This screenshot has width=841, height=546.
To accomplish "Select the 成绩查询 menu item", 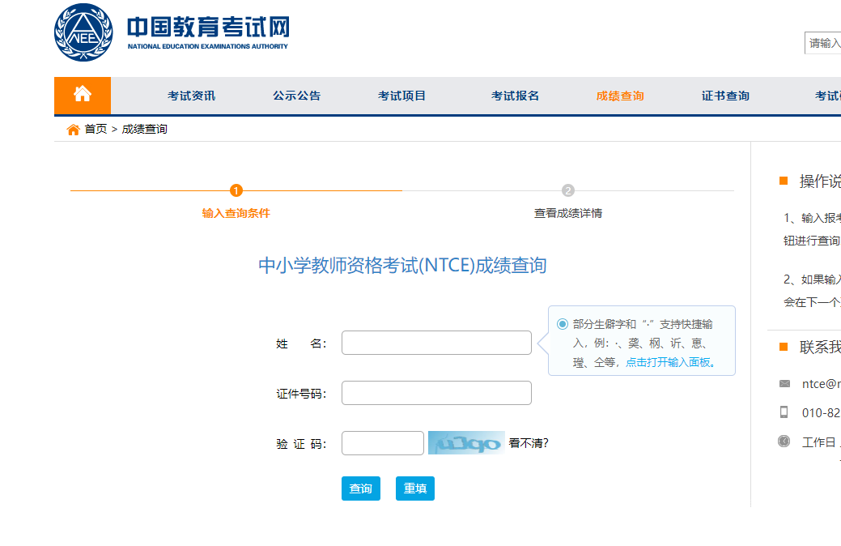I will tap(620, 96).
